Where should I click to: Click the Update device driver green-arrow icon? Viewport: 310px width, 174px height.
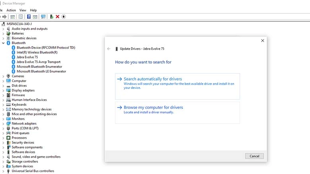click(51, 17)
